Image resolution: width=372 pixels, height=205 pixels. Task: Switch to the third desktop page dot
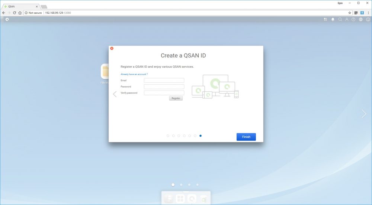coord(189,185)
